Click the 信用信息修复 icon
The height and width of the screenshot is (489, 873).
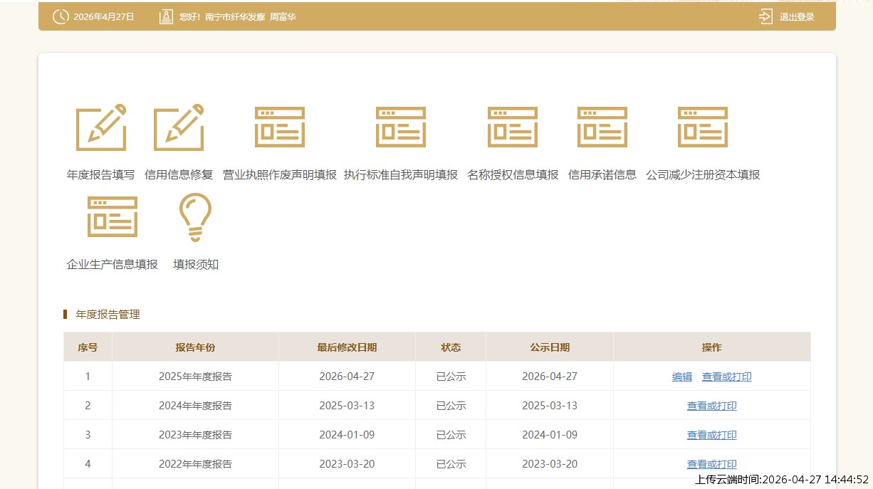click(179, 127)
